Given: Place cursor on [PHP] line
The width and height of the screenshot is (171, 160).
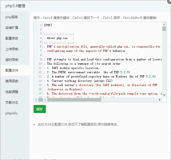Looking at the screenshot, I should 48,25.
